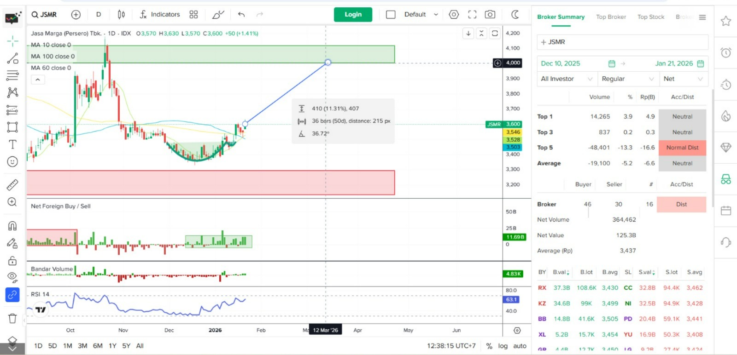
Task: Undo the last chart action
Action: [241, 15]
